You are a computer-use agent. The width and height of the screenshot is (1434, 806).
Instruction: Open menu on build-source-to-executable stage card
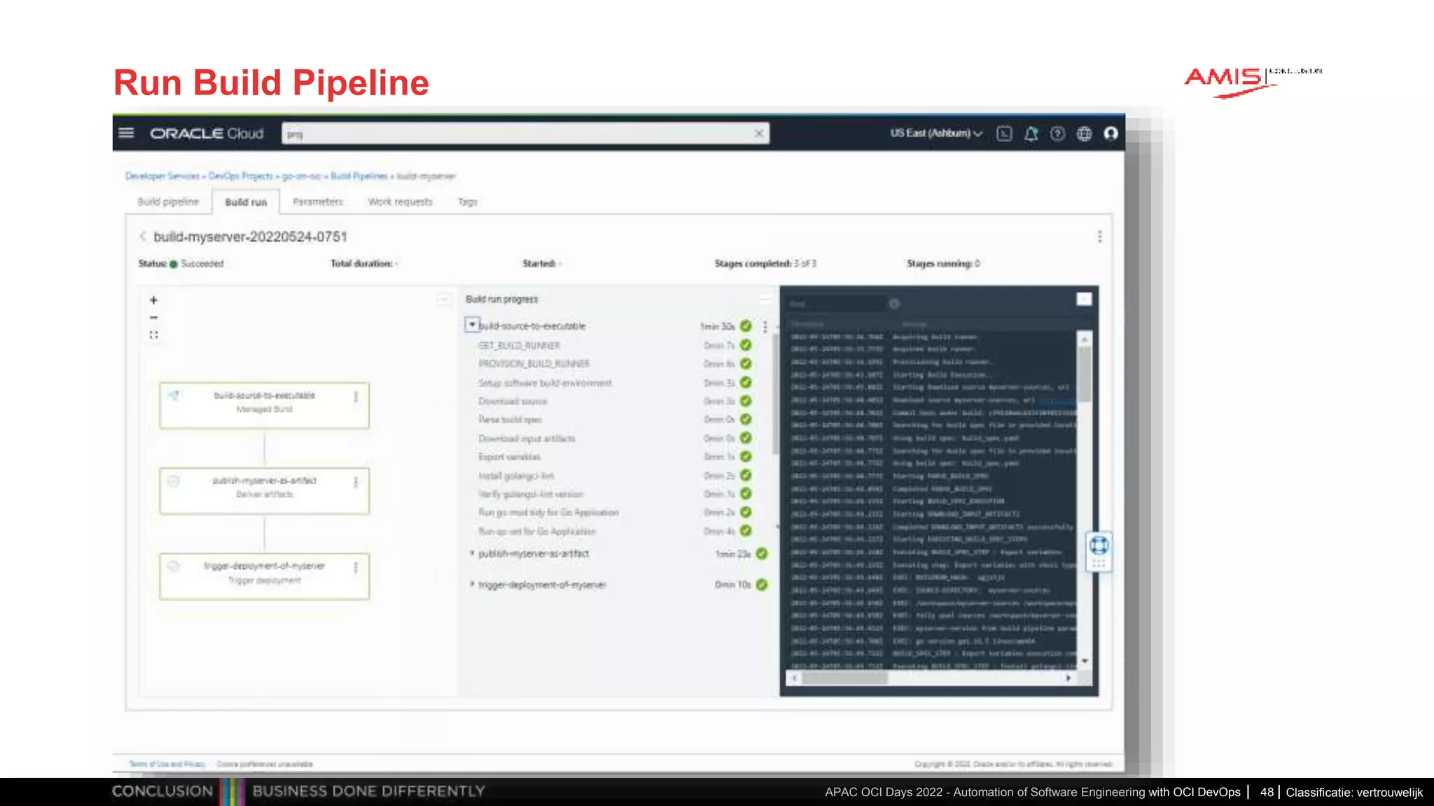click(x=356, y=397)
